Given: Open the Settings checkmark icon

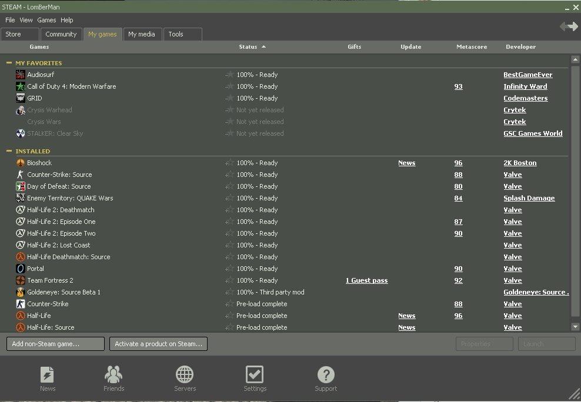Looking at the screenshot, I should (x=255, y=375).
